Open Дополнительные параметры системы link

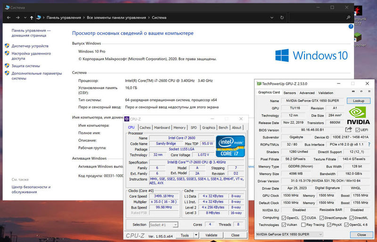pyautogui.click(x=37, y=76)
